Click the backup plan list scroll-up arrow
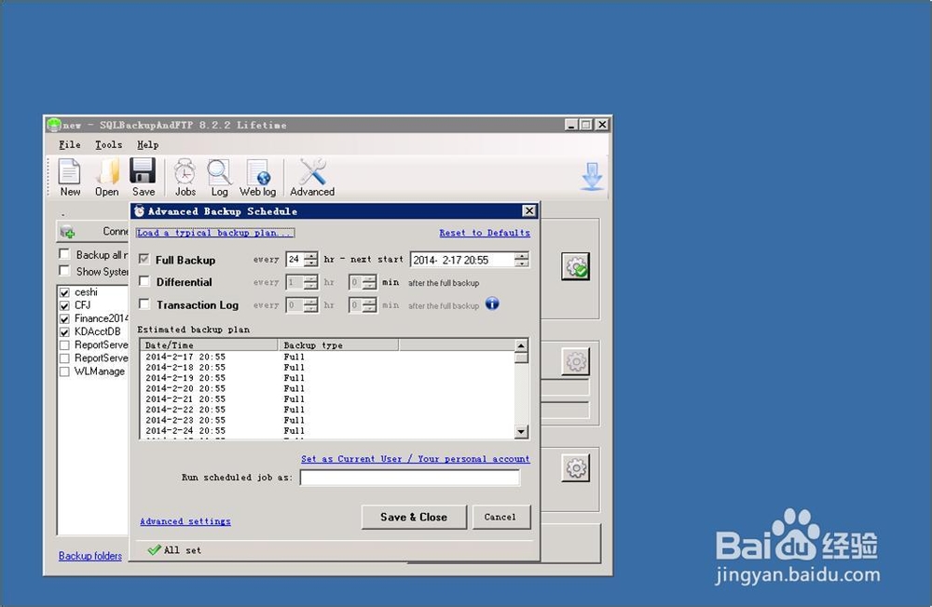Viewport: 932px width, 607px height. (x=521, y=345)
